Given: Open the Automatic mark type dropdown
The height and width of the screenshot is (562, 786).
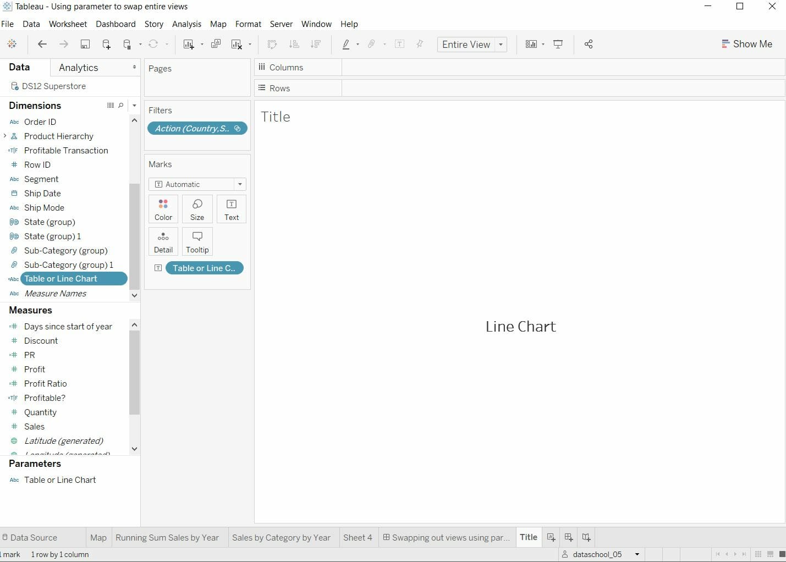Looking at the screenshot, I should tap(240, 184).
